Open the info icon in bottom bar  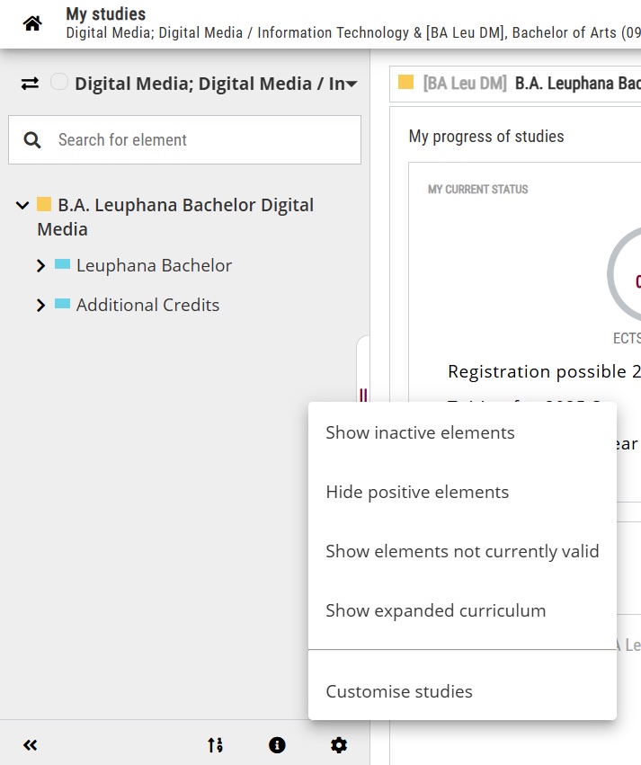pyautogui.click(x=277, y=745)
